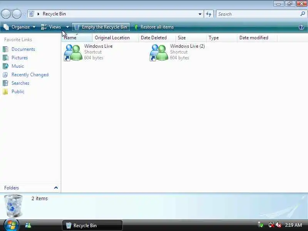
Task: Click the Recycle Bin taskbar button
Action: (x=92, y=225)
